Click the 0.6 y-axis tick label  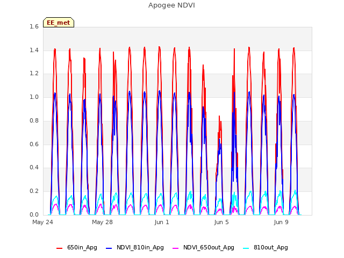(34, 144)
